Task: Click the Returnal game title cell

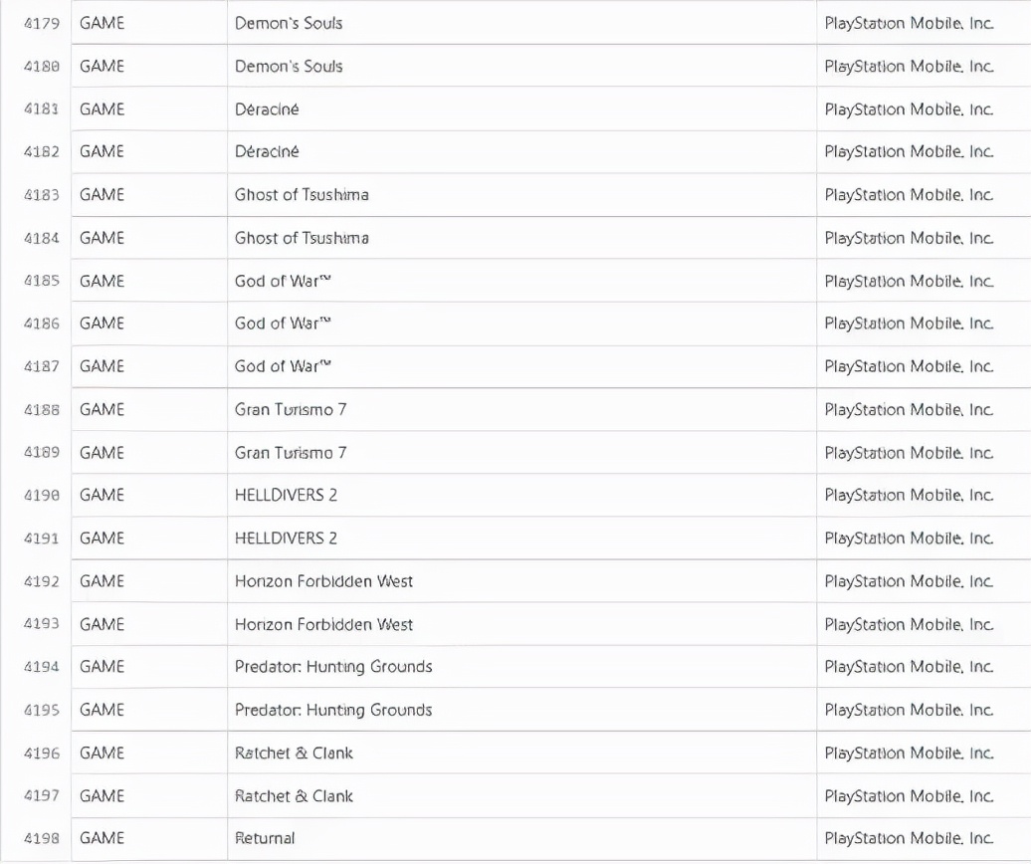Action: [x=521, y=838]
